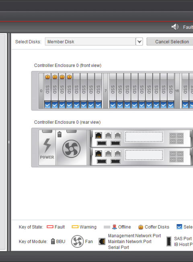Viewport: 193px width, 262px height.
Task: Click the top controller left SAS port
Action: tap(102, 143)
